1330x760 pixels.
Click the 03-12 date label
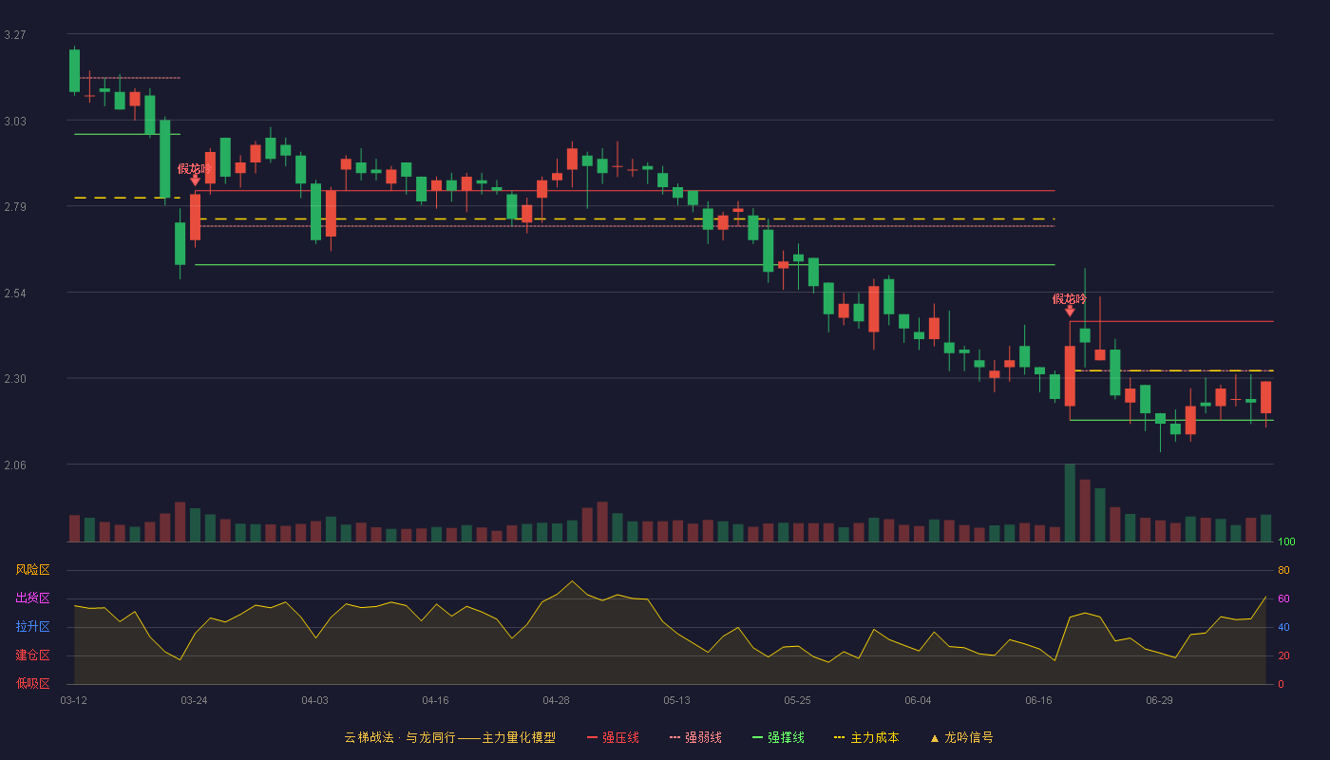(x=73, y=700)
